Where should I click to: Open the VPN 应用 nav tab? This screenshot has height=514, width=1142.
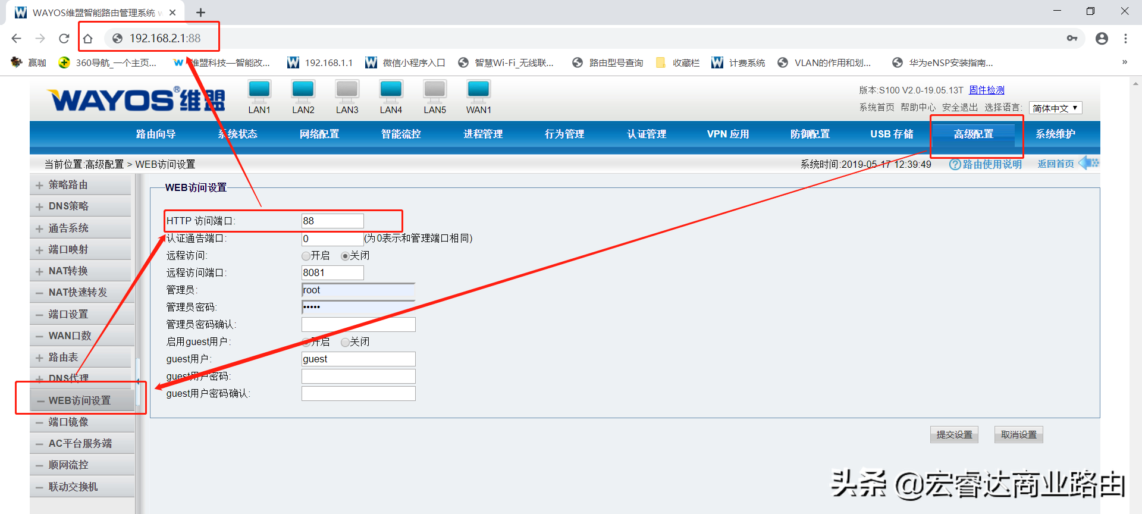point(728,134)
